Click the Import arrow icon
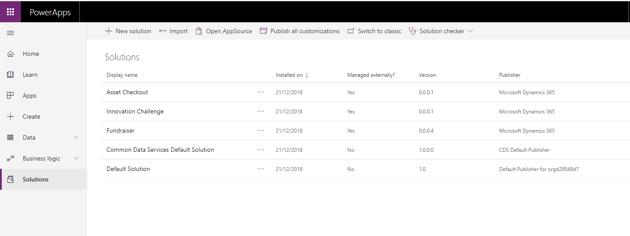This screenshot has height=236, width=630. point(162,31)
